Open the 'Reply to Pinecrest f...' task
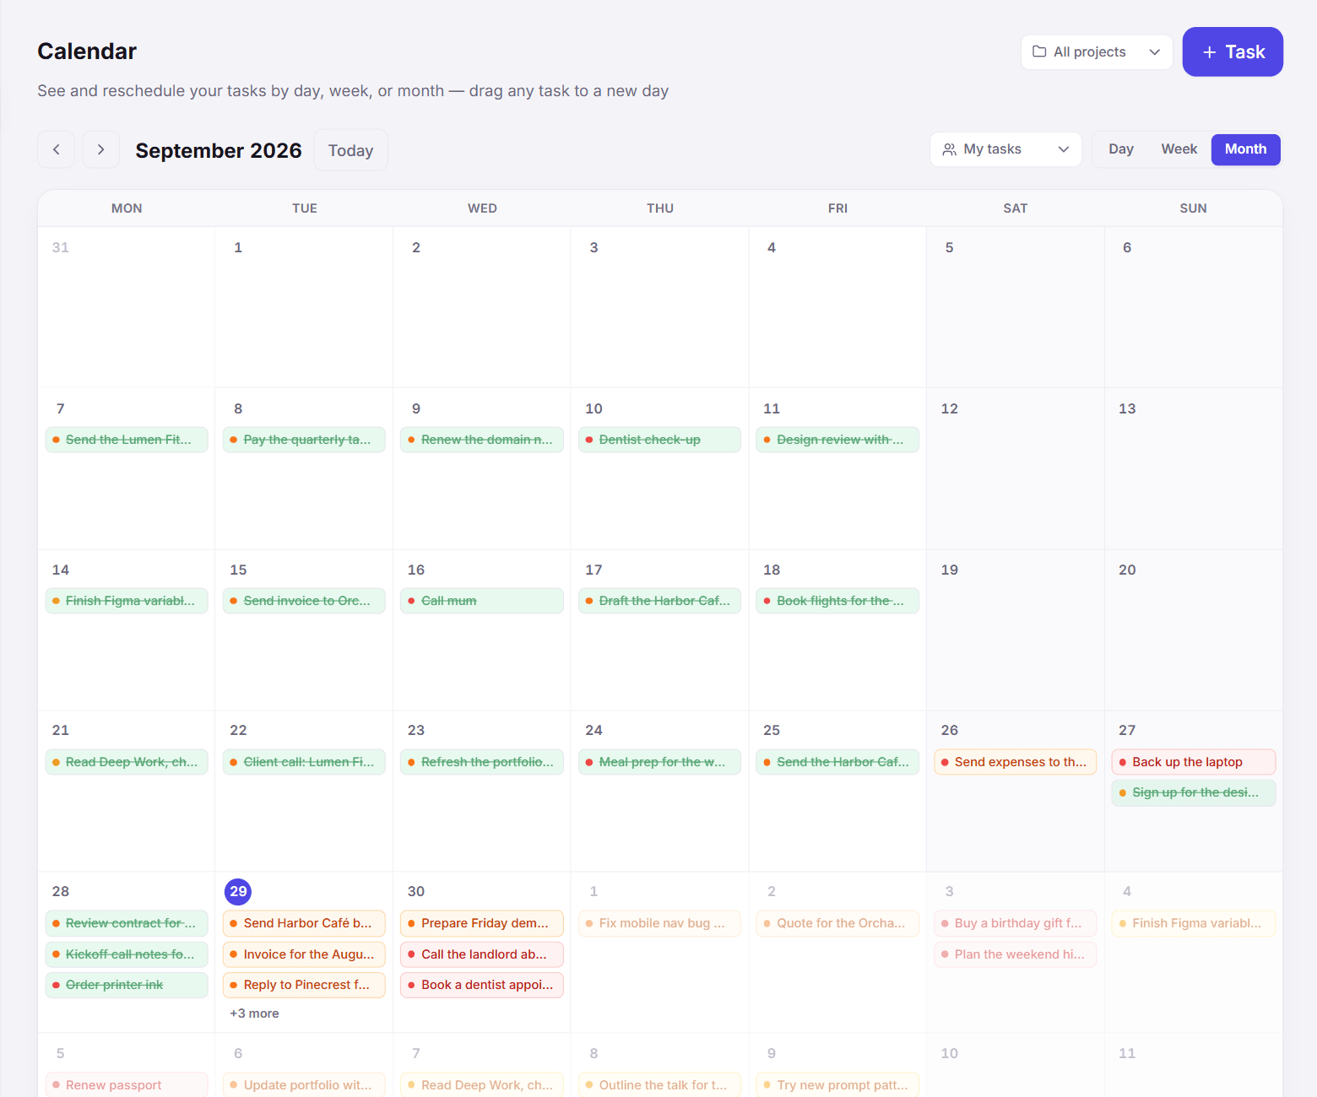Image resolution: width=1317 pixels, height=1097 pixels. coord(304,985)
